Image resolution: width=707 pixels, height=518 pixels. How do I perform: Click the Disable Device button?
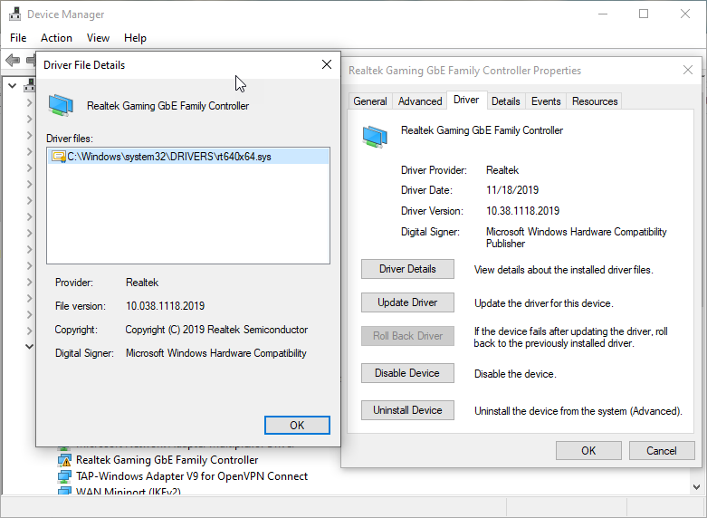(x=407, y=373)
